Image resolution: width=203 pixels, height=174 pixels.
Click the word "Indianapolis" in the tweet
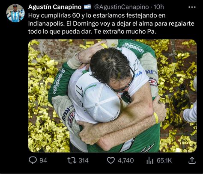tap(46, 24)
